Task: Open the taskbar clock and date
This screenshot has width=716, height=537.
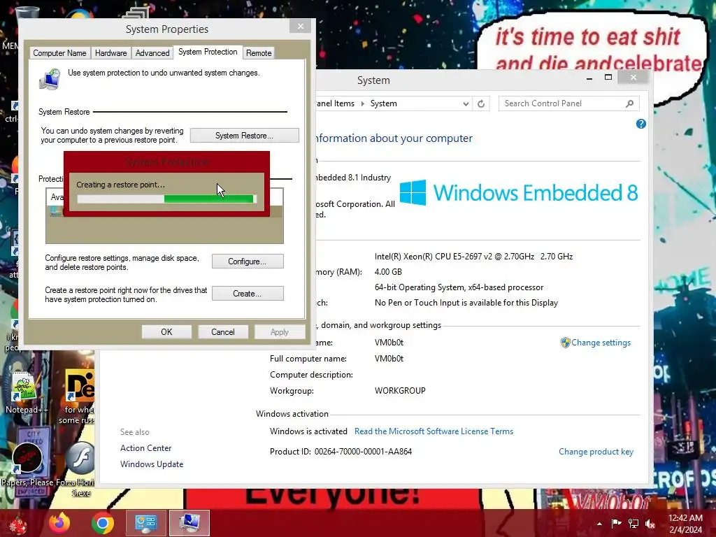Action: pos(685,524)
